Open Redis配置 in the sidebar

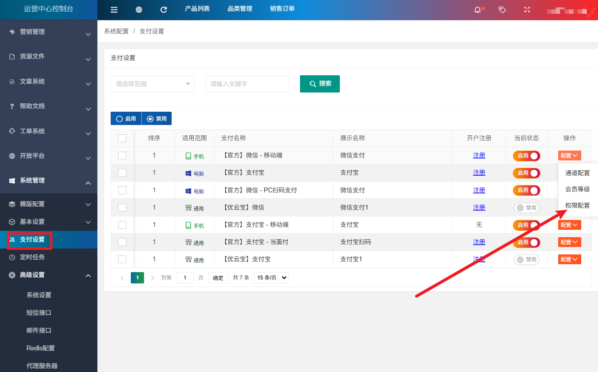click(x=41, y=348)
